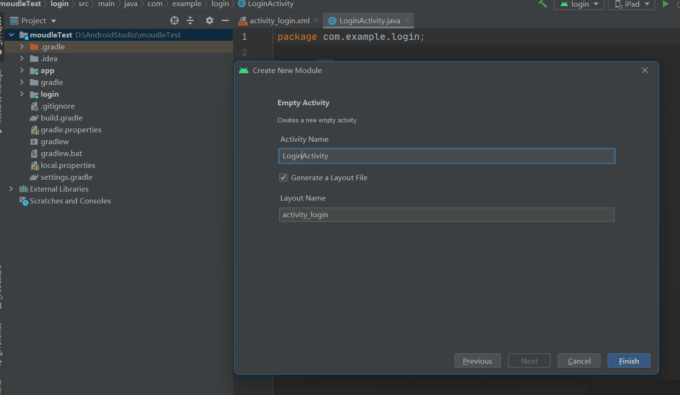Select the .idea folder icon
Viewport: 680px width, 395px height.
point(34,58)
